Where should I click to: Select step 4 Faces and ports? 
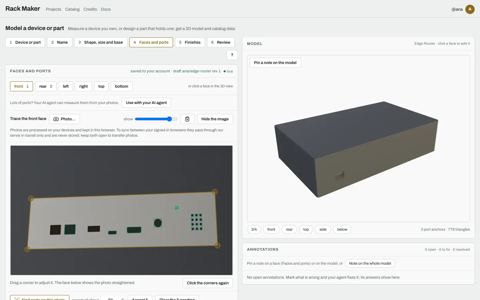(x=151, y=42)
